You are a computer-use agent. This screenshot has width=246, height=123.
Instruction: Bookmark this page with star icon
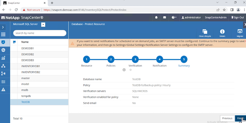point(224,10)
